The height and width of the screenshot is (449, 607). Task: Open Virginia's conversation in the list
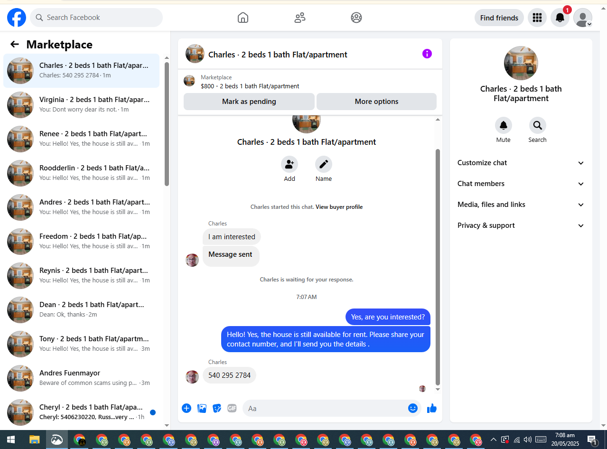point(82,105)
